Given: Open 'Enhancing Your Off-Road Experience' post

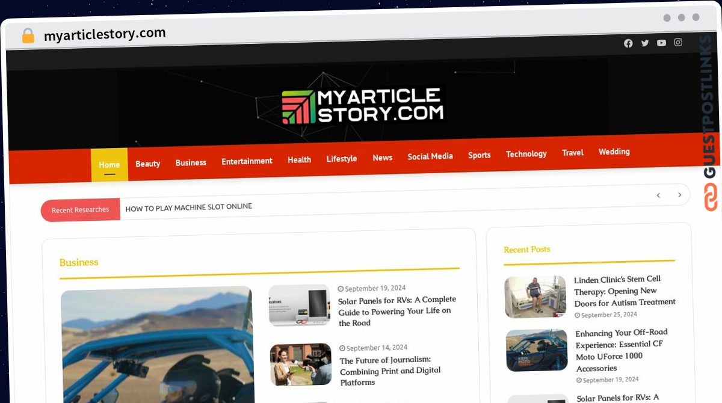Looking at the screenshot, I should pyautogui.click(x=622, y=350).
